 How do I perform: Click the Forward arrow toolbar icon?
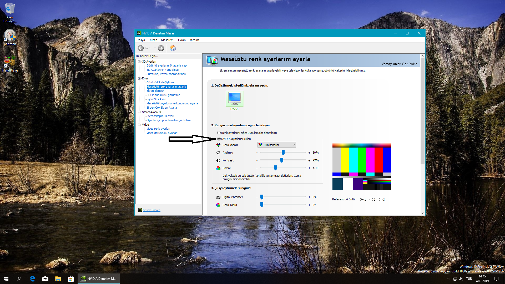161,48
